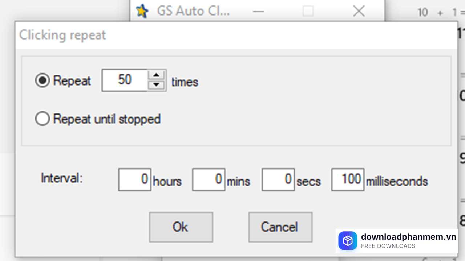The image size is (465, 261).
Task: Click the Clicking repeat dialog title
Action: click(x=62, y=35)
